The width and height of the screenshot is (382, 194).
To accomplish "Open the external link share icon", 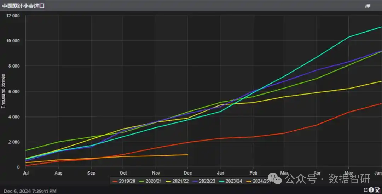I will pos(366,190).
